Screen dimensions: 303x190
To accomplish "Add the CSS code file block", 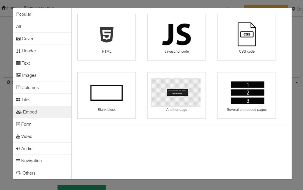I will (247, 37).
